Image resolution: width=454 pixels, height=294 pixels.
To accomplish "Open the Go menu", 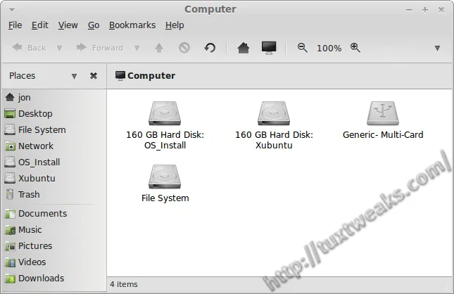I will coord(94,25).
